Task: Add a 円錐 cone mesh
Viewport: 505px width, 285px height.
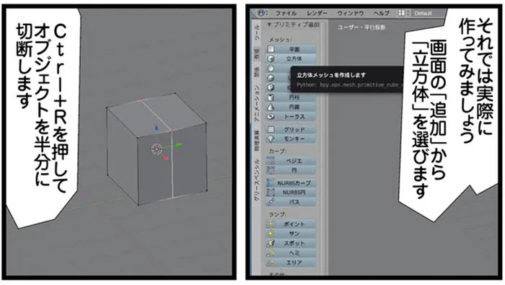Action: pos(291,107)
